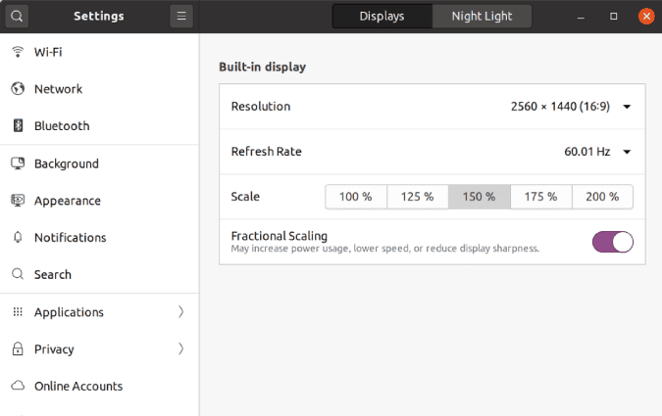Click the Bluetooth icon in the sidebar
This screenshot has height=416, width=662.
pyautogui.click(x=18, y=125)
